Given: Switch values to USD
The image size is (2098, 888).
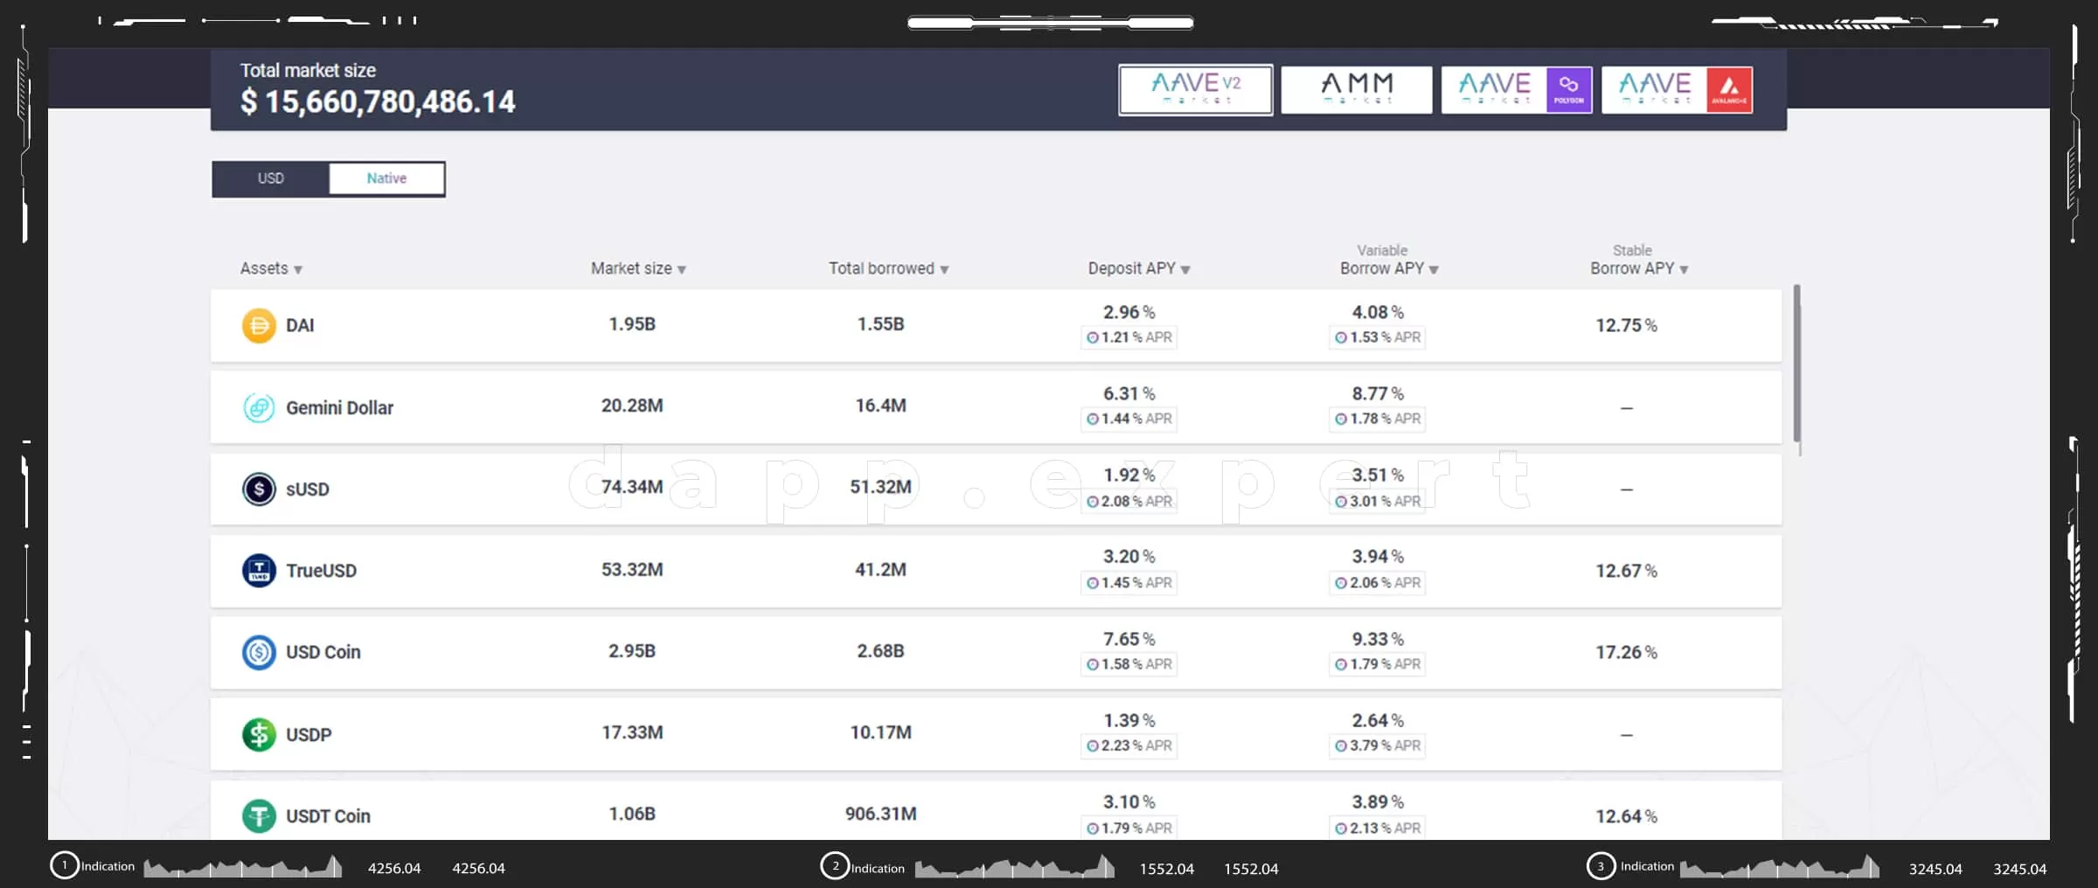Looking at the screenshot, I should click(x=271, y=178).
